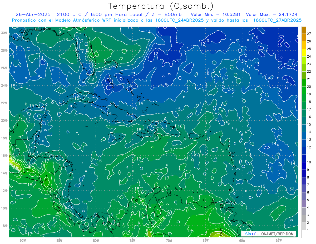Click the '24' label on the color bar
Viewport: 316px width, 244px height.
tap(309, 56)
